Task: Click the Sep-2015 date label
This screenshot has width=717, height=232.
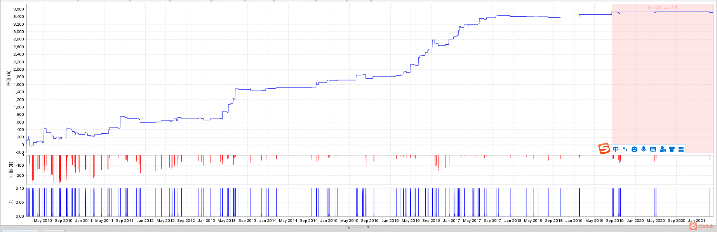Action: (x=369, y=220)
